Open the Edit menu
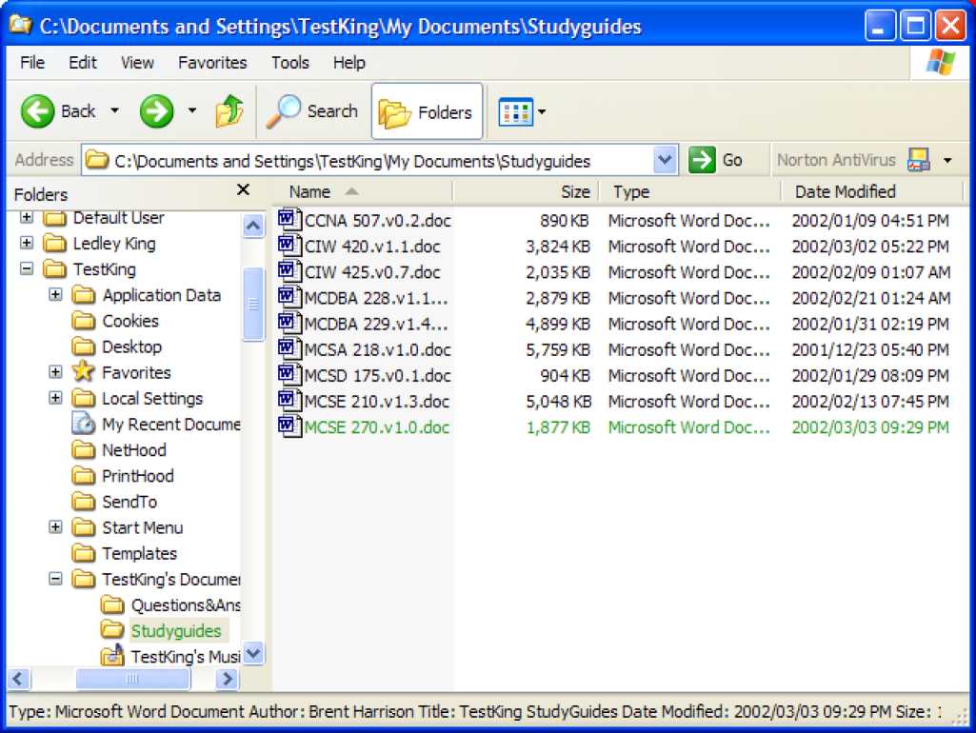Viewport: 976px width, 733px height. coord(83,62)
